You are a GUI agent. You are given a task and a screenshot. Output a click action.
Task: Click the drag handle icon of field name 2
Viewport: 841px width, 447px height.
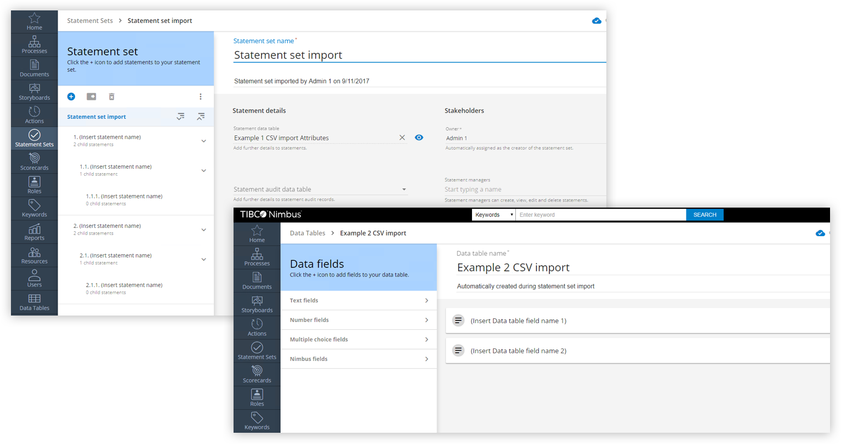coord(458,351)
